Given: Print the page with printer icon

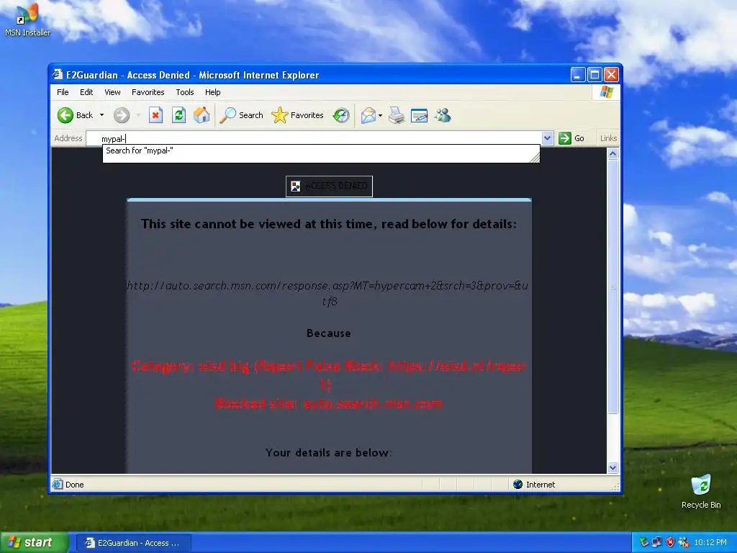Looking at the screenshot, I should tap(397, 115).
